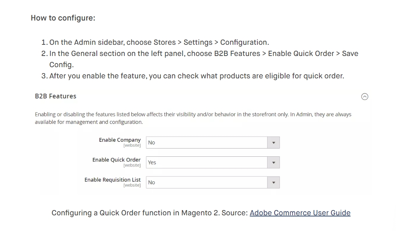Image resolution: width=396 pixels, height=231 pixels.
Task: Click the Enable Requisition List label
Action: (112, 180)
